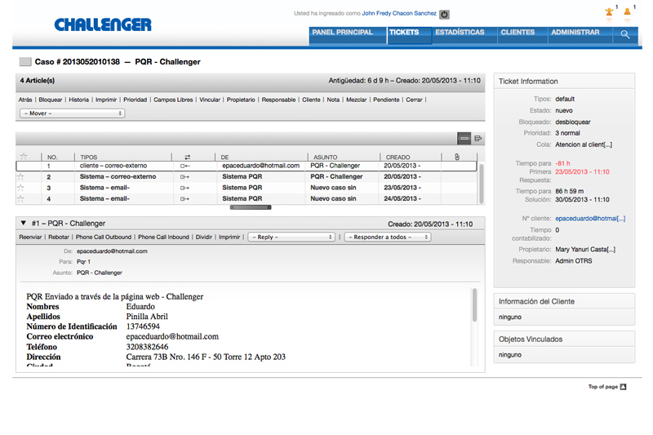Image resolution: width=653 pixels, height=435 pixels.
Task: Click incoming direction icon in article 1 row
Action: click(x=185, y=166)
